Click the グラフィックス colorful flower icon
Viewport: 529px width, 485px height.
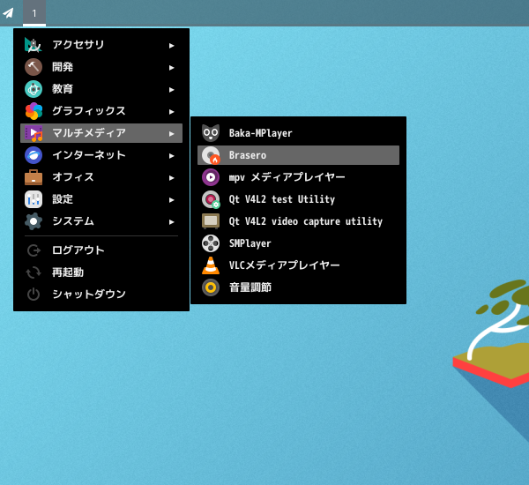[34, 111]
